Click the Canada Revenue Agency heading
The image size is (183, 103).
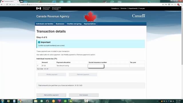coord(53,16)
